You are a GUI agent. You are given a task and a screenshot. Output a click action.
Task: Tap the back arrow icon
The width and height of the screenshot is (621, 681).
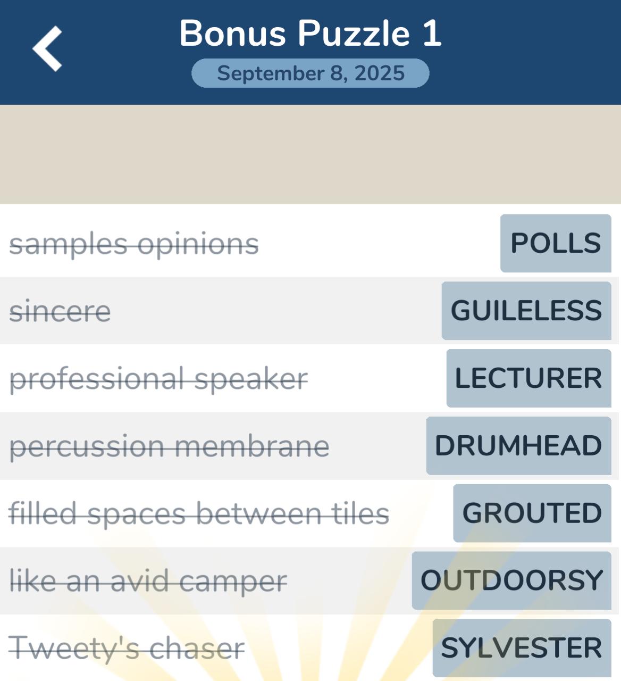(x=47, y=48)
